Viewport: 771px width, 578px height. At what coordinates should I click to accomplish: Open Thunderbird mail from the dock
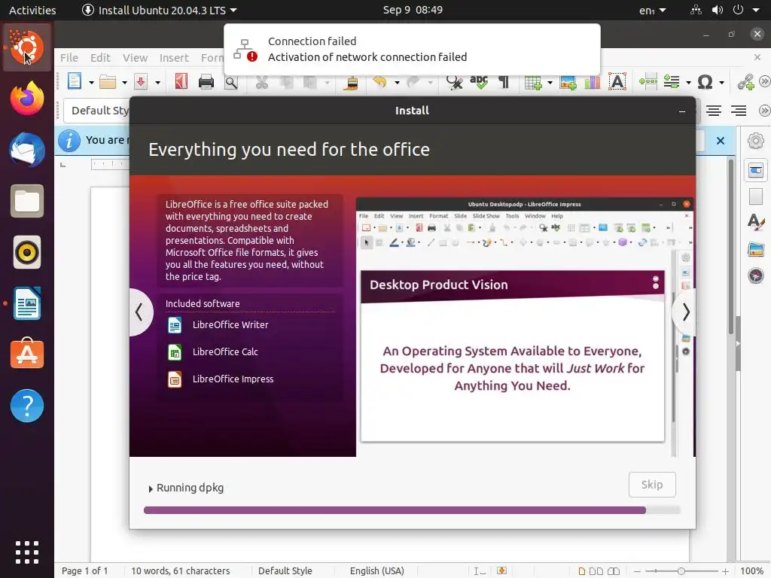click(27, 150)
